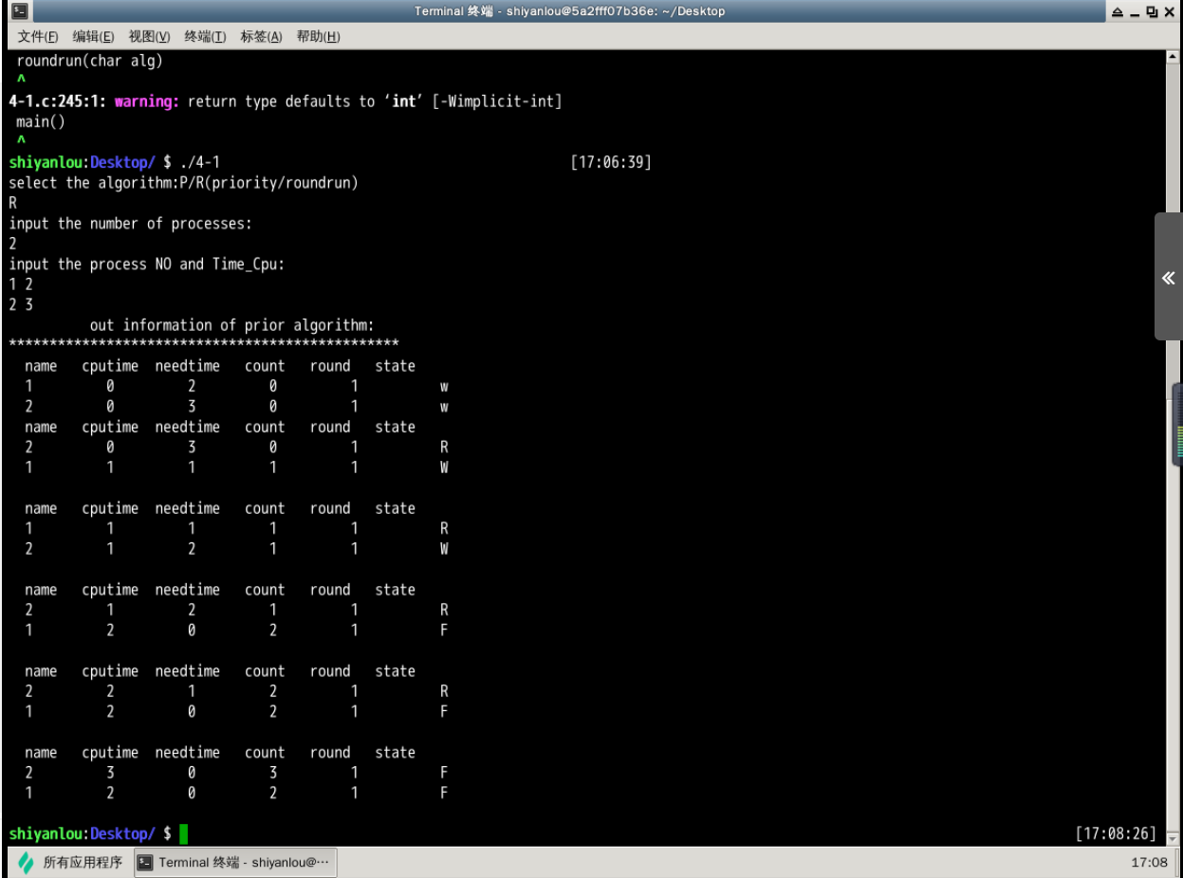Maximize the Terminal window
Viewport: 1183px width, 878px height.
[x=1151, y=11]
